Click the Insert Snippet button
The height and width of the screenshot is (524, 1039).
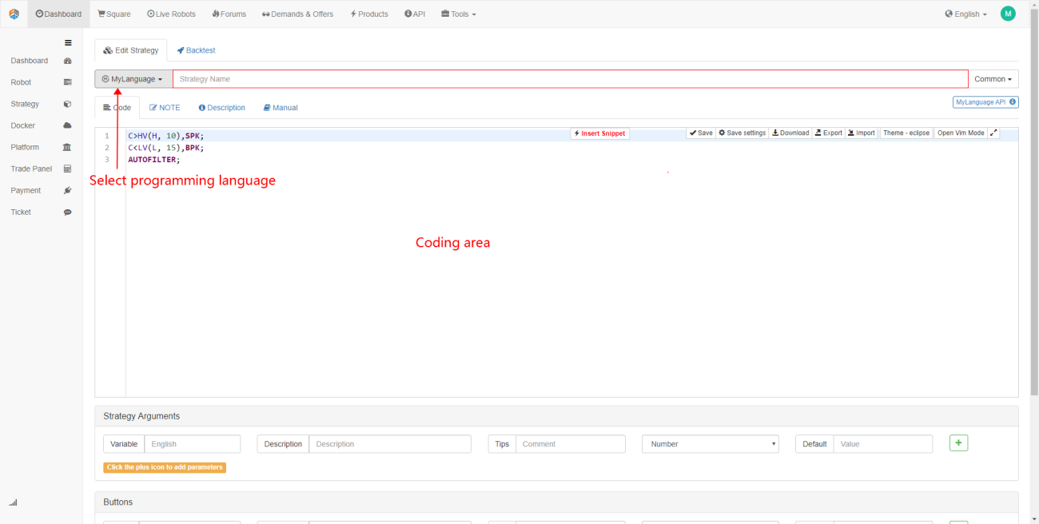(600, 133)
